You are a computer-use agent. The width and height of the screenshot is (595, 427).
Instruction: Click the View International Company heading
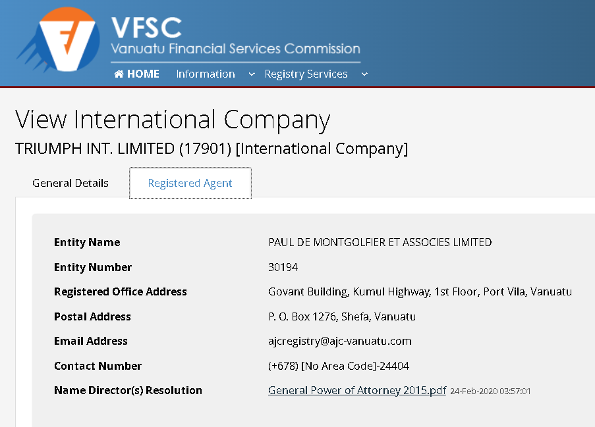[x=173, y=120]
